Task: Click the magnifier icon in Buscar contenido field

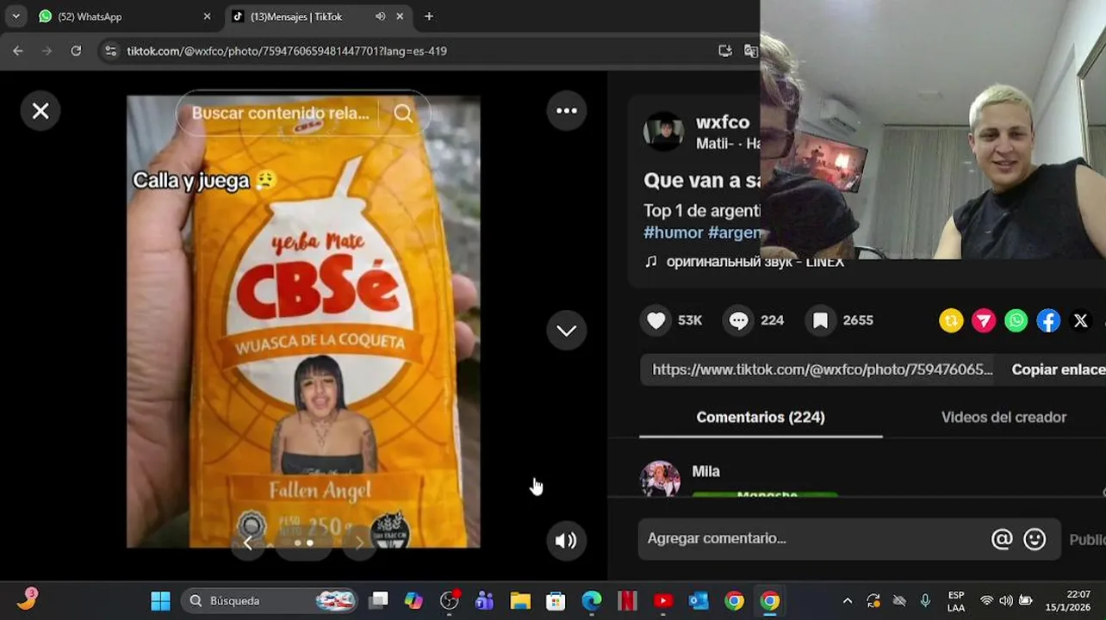Action: (403, 113)
